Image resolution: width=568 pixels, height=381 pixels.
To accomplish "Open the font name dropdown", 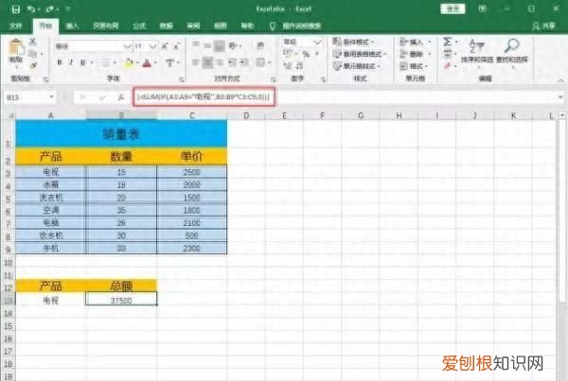I will click(x=127, y=46).
